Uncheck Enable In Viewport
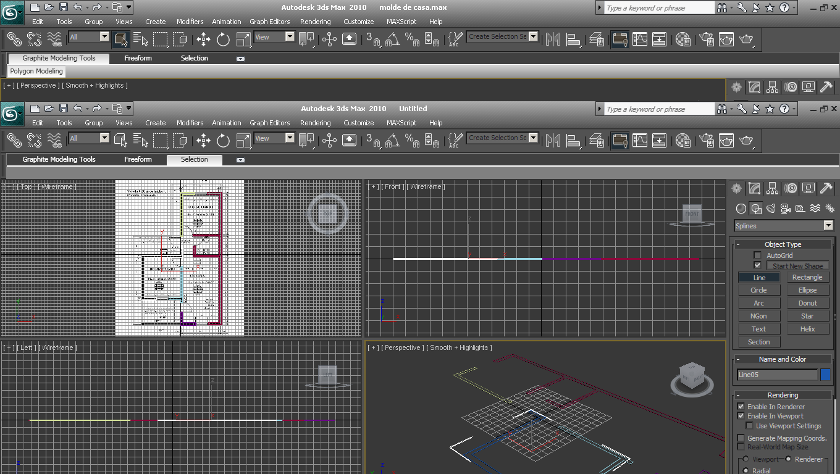This screenshot has width=840, height=474. click(741, 416)
